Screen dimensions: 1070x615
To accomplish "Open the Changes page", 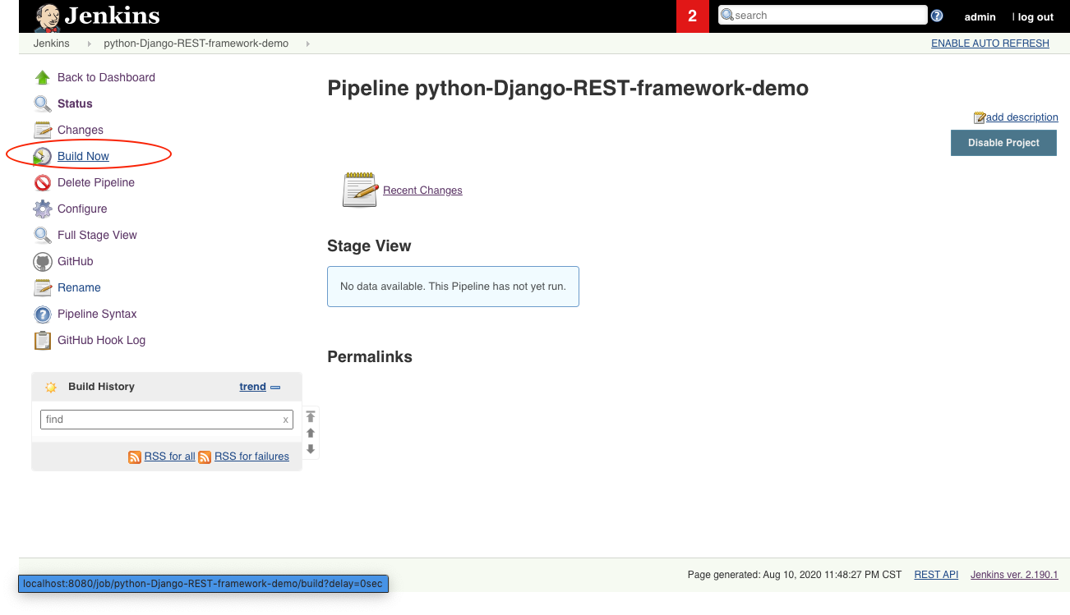I will (x=79, y=130).
